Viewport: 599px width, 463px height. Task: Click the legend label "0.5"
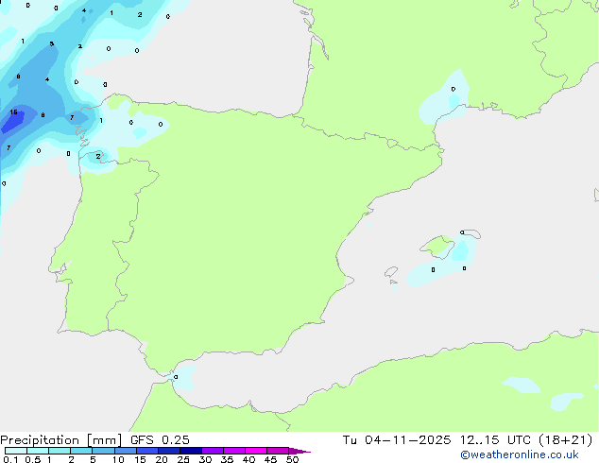point(33,459)
